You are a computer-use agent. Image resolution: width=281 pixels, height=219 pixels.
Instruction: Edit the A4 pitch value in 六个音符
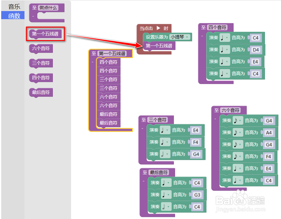tap(269, 133)
